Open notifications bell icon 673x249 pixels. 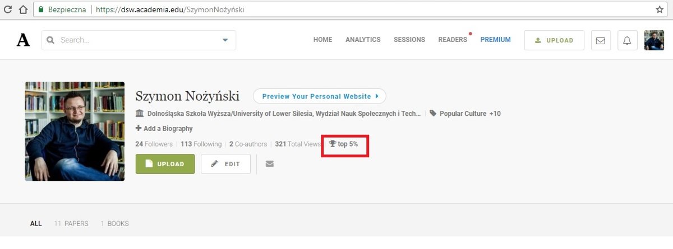(x=627, y=40)
